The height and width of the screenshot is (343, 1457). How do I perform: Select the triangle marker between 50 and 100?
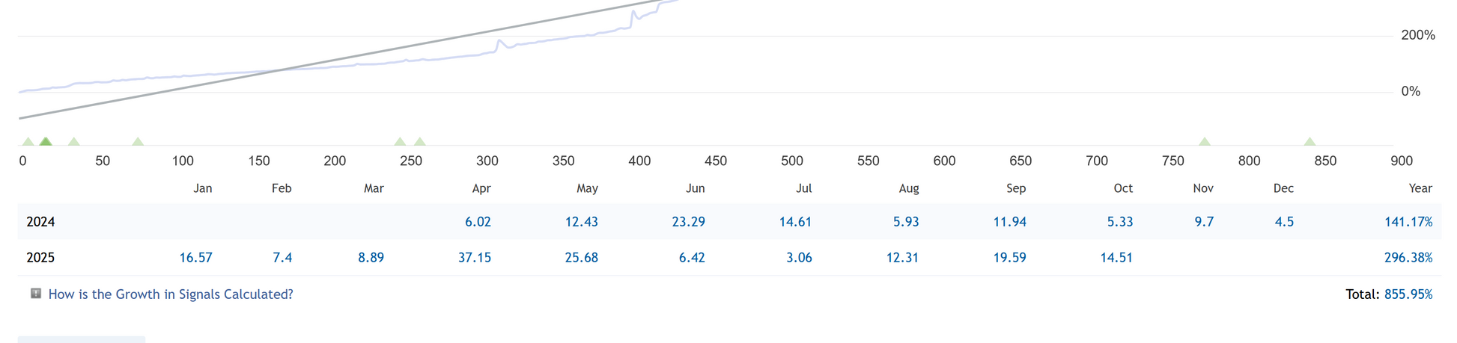(x=138, y=141)
